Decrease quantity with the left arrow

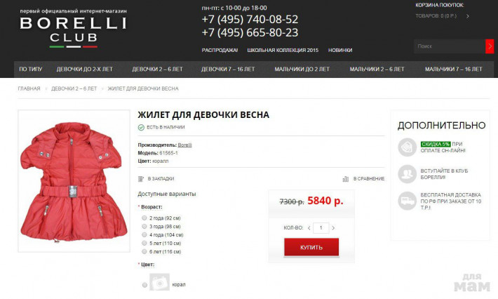point(309,228)
